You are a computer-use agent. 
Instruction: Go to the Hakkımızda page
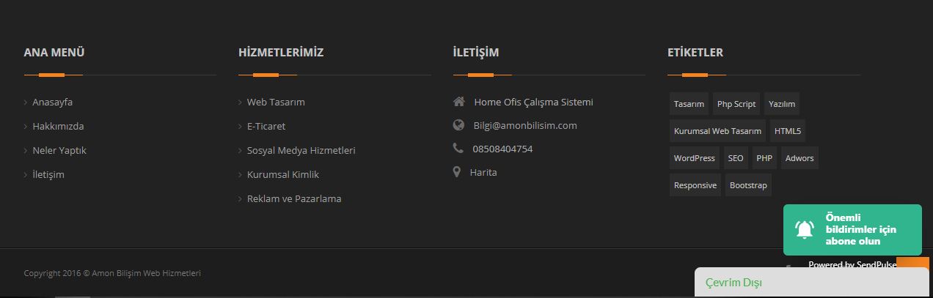tap(58, 126)
